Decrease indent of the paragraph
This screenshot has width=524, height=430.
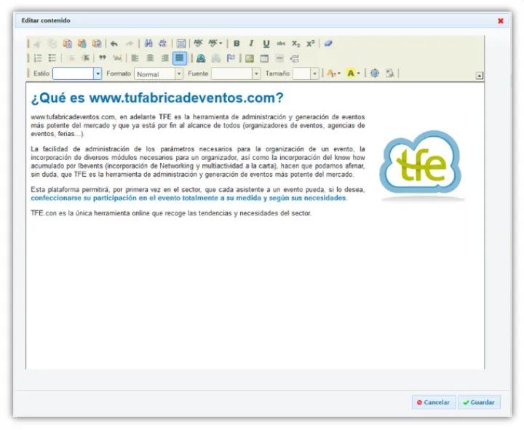tap(71, 58)
